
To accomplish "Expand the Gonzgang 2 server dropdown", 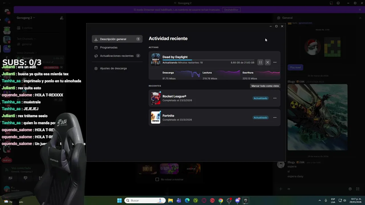I will click(x=26, y=18).
